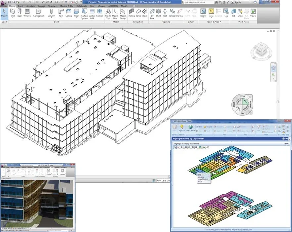292x232 pixels.
Task: Click Sign In in the title bar
Action: point(237,2)
